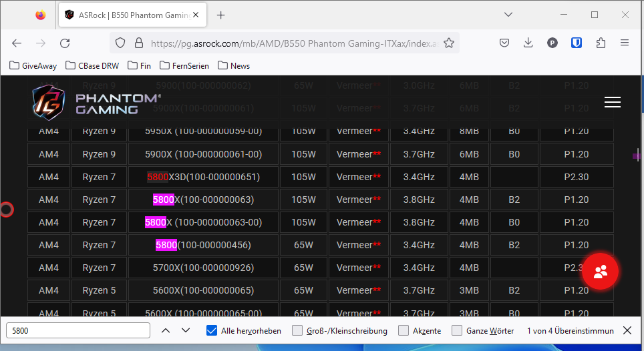The height and width of the screenshot is (351, 644).
Task: Enable Ganze Wörter checkbox
Action: tap(457, 330)
